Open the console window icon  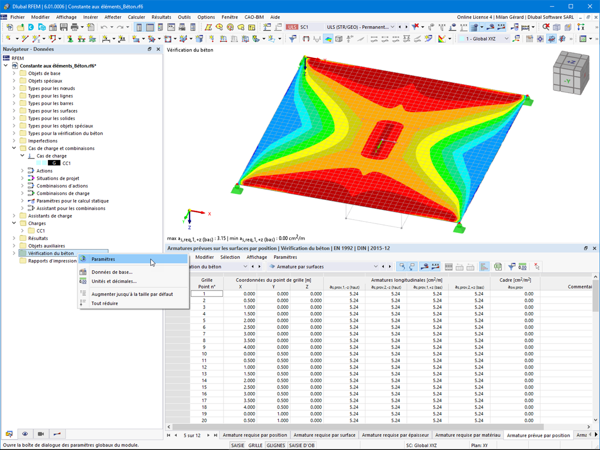tap(171, 27)
